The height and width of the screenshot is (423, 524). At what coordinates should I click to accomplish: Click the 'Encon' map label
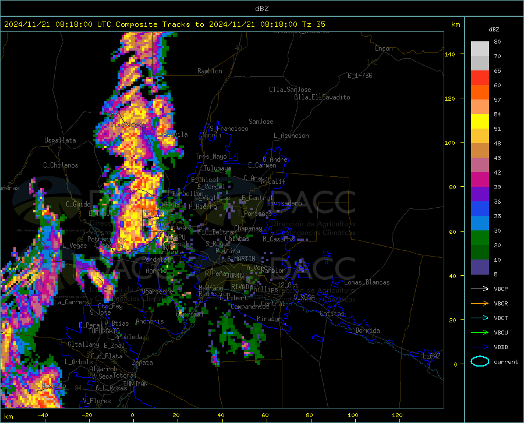click(x=384, y=48)
